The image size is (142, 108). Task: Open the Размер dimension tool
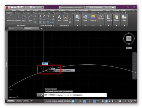[x=65, y=18]
